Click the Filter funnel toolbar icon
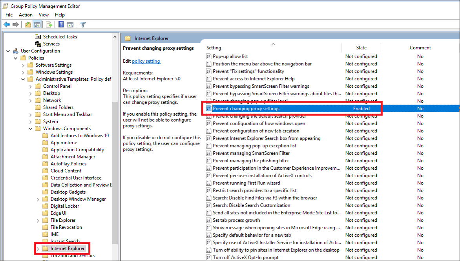The height and width of the screenshot is (261, 460). tap(83, 25)
